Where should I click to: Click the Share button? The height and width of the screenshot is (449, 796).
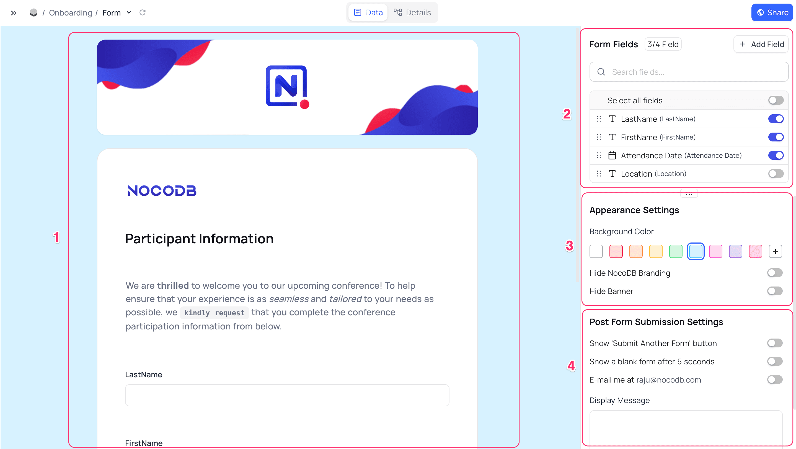click(772, 12)
